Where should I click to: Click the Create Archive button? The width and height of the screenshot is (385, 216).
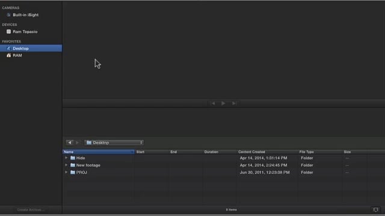tap(31, 209)
